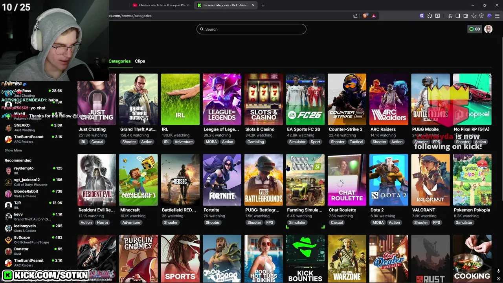Open the extensions puzzle icon

[x=430, y=16]
